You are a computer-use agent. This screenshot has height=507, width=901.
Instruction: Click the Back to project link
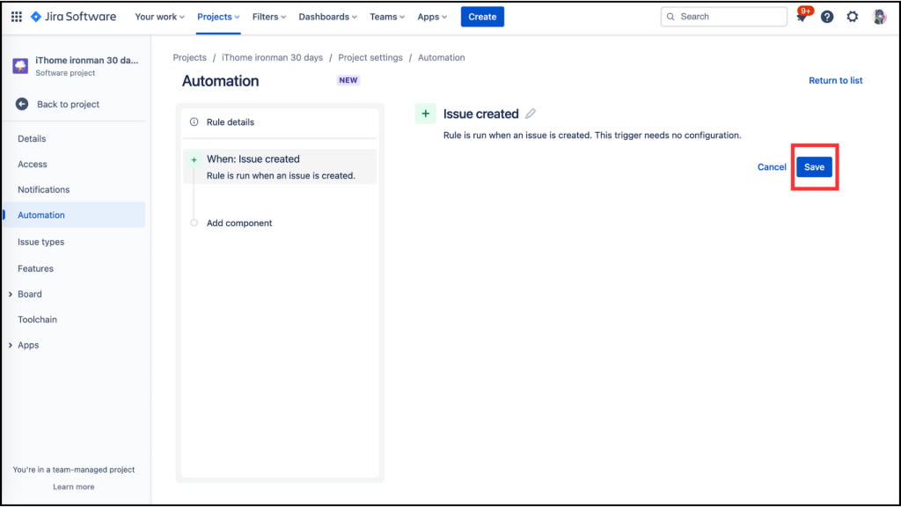(x=68, y=104)
